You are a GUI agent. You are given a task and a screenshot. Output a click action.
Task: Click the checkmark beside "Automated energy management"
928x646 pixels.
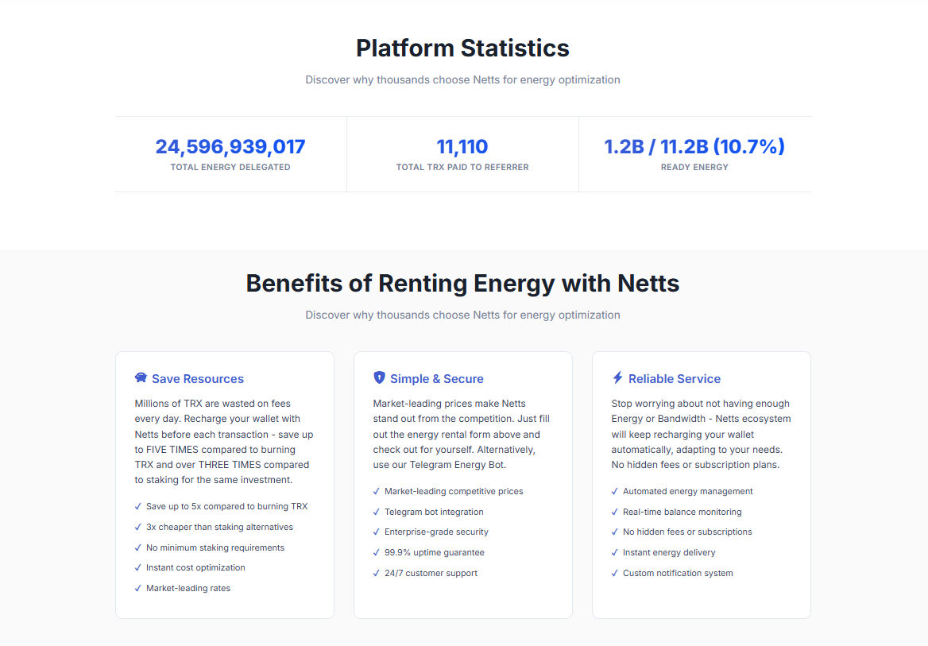(x=614, y=491)
